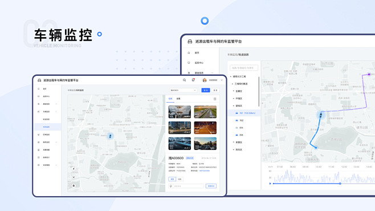Image resolution: width=375 pixels, height=211 pixels.
Task: Collapse the 车辆监控 submenu chevron in front sidebar
Action: click(56, 112)
